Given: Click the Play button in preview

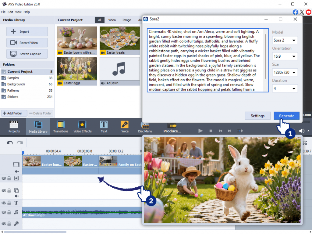Looking at the screenshot, I should pyautogui.click(x=200, y=131).
